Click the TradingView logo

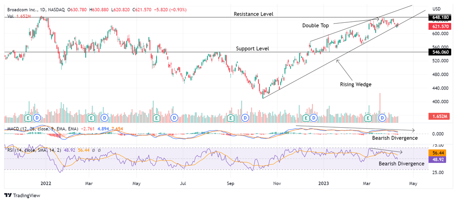22,195
